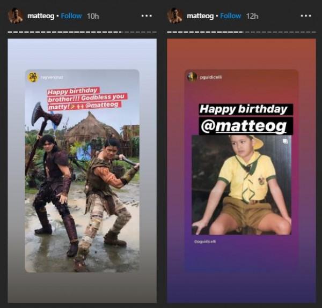Open the rayvercruz username in the shared post
Viewport: 322px width, 308px height.
pos(52,78)
